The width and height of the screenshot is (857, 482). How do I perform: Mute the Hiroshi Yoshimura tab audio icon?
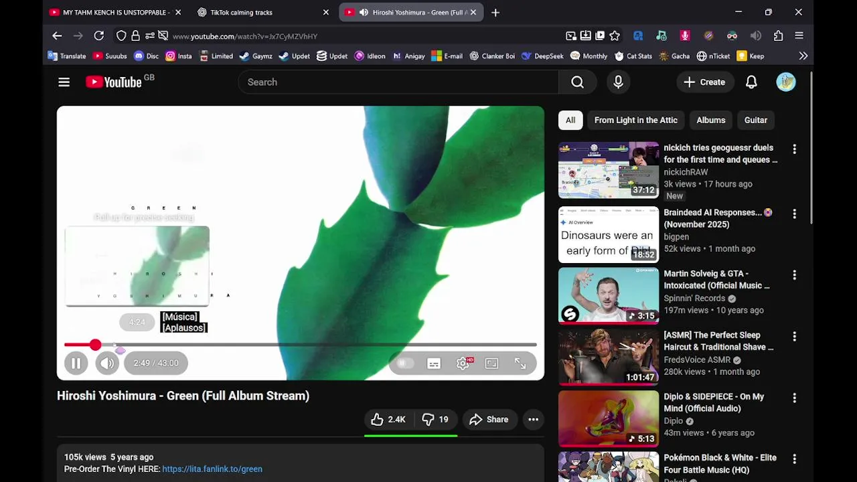point(364,12)
